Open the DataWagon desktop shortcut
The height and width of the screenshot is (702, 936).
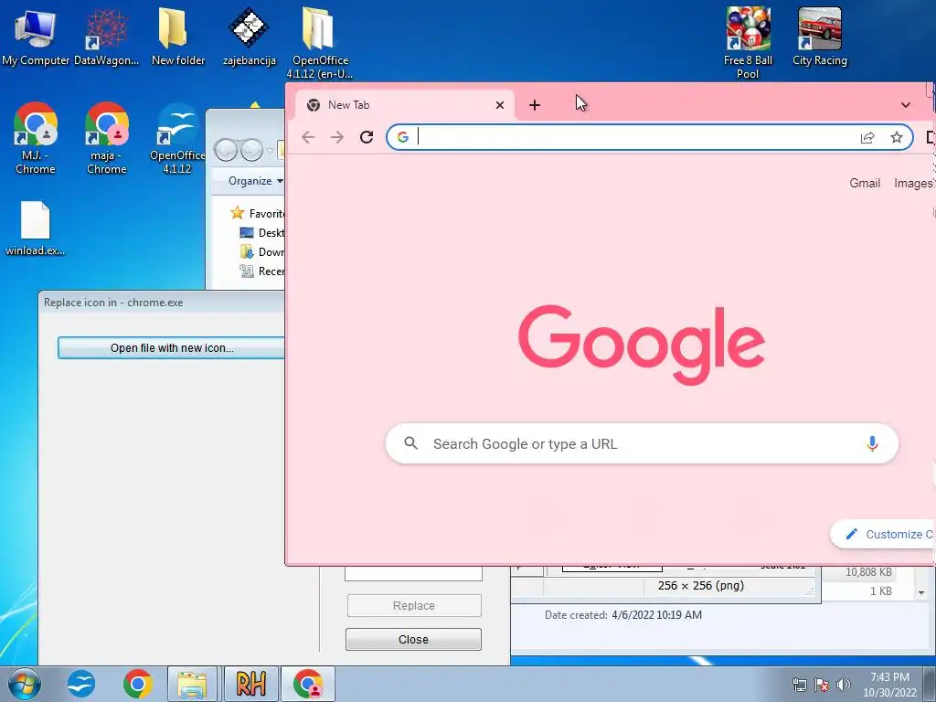click(106, 37)
